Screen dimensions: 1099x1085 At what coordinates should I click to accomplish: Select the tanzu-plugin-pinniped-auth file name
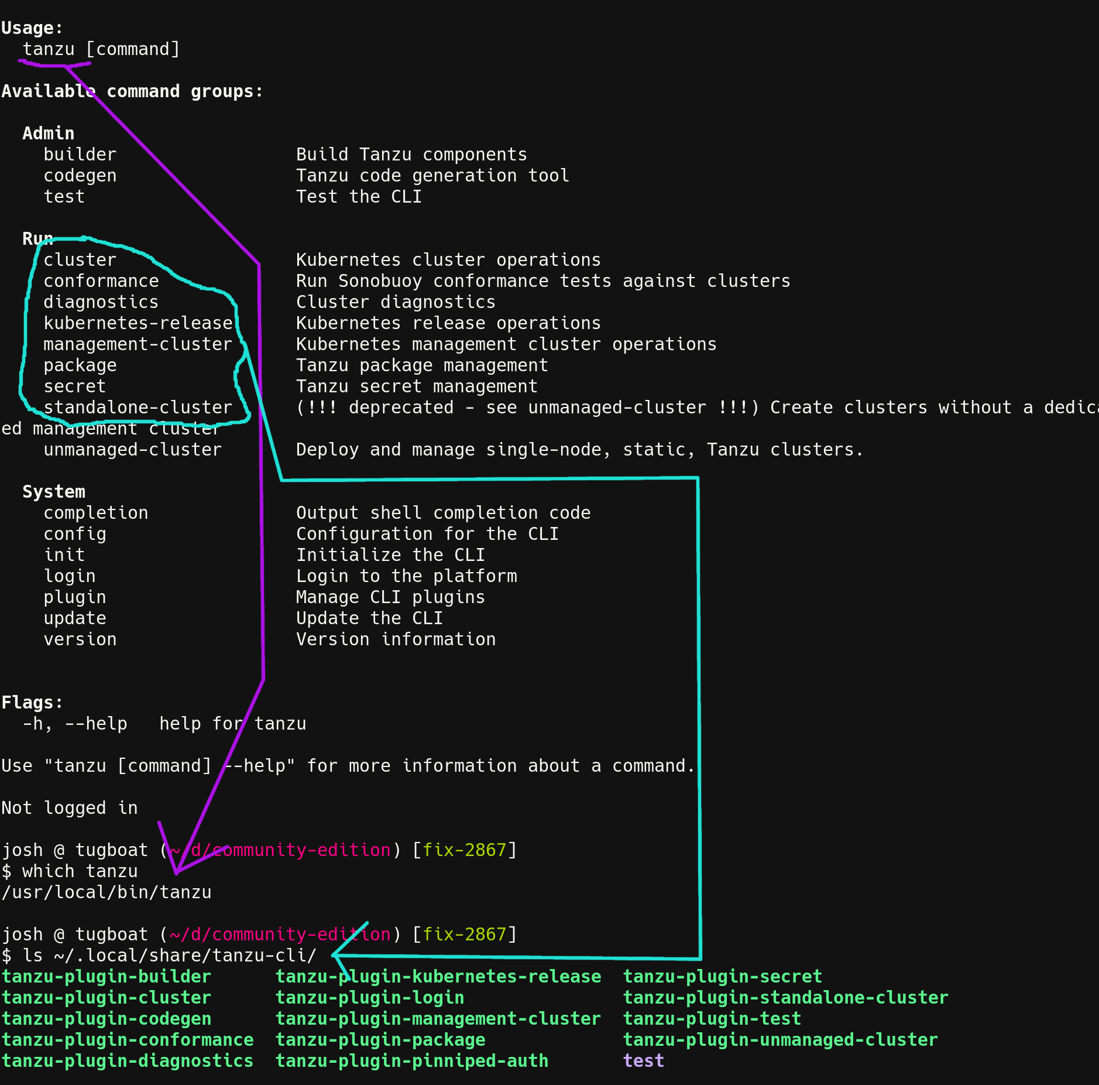click(412, 1060)
